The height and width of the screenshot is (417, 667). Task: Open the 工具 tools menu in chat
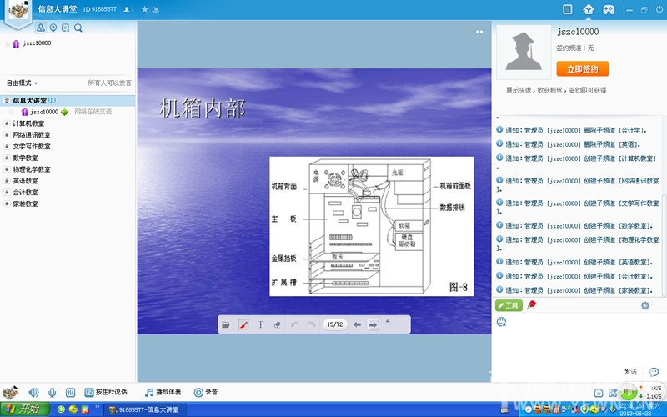click(508, 305)
